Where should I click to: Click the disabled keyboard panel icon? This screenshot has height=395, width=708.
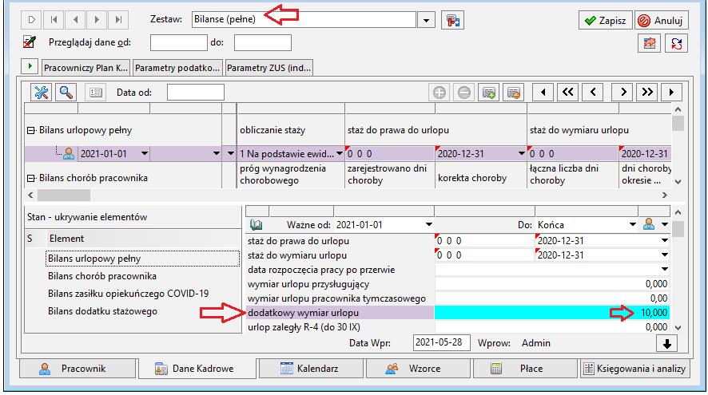tap(96, 93)
